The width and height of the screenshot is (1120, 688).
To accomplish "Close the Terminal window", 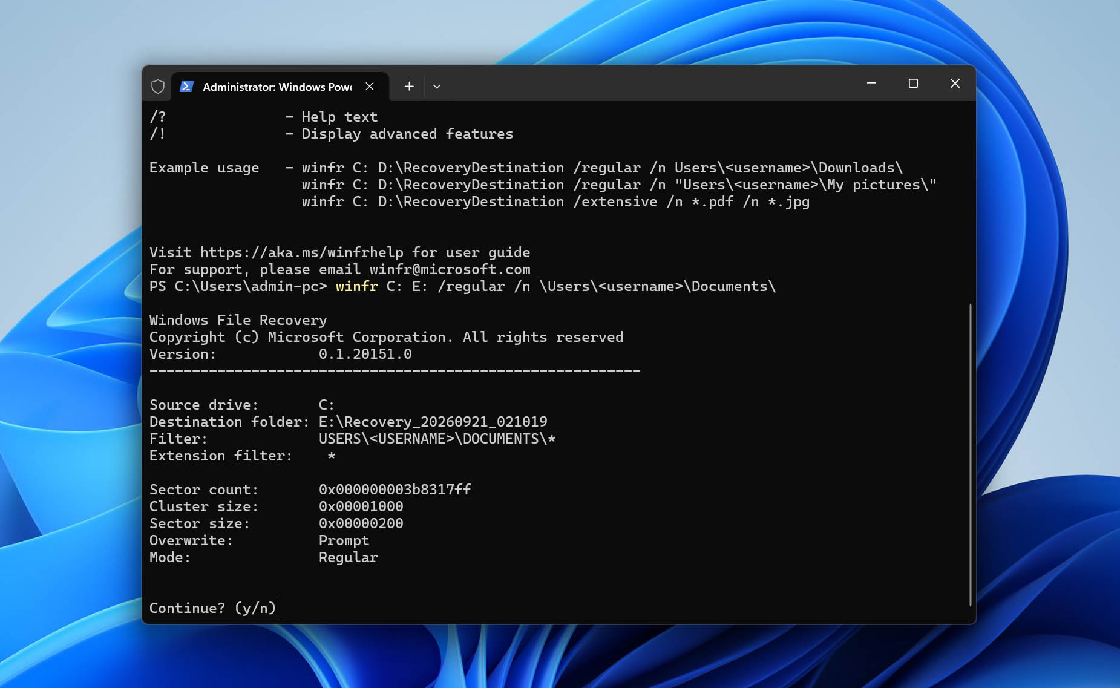I will (x=955, y=84).
